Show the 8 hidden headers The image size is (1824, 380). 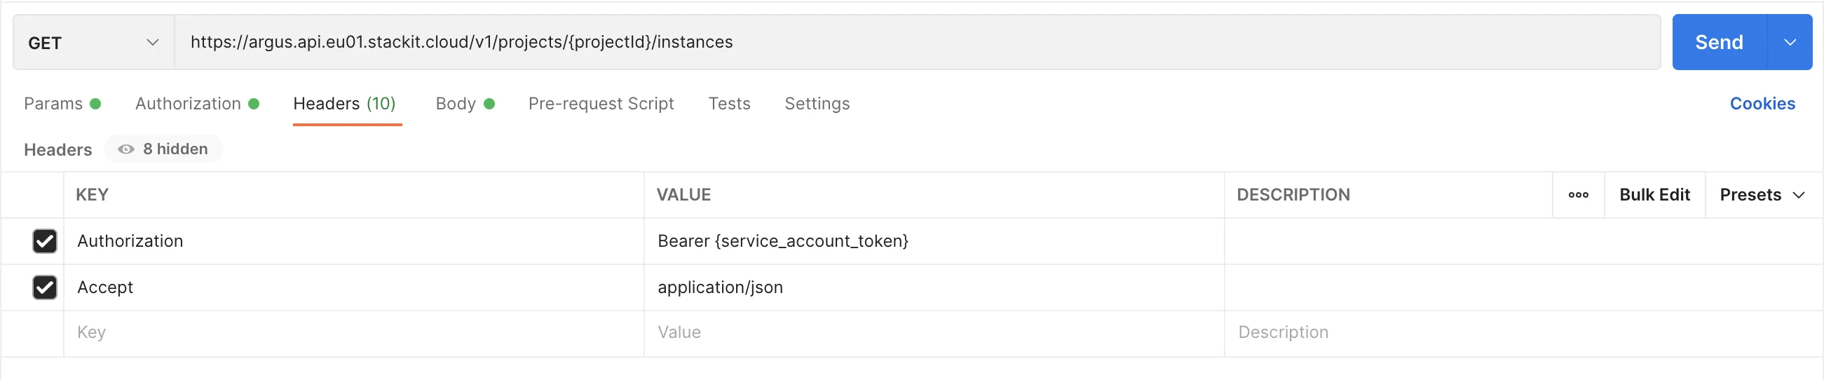pyautogui.click(x=163, y=149)
